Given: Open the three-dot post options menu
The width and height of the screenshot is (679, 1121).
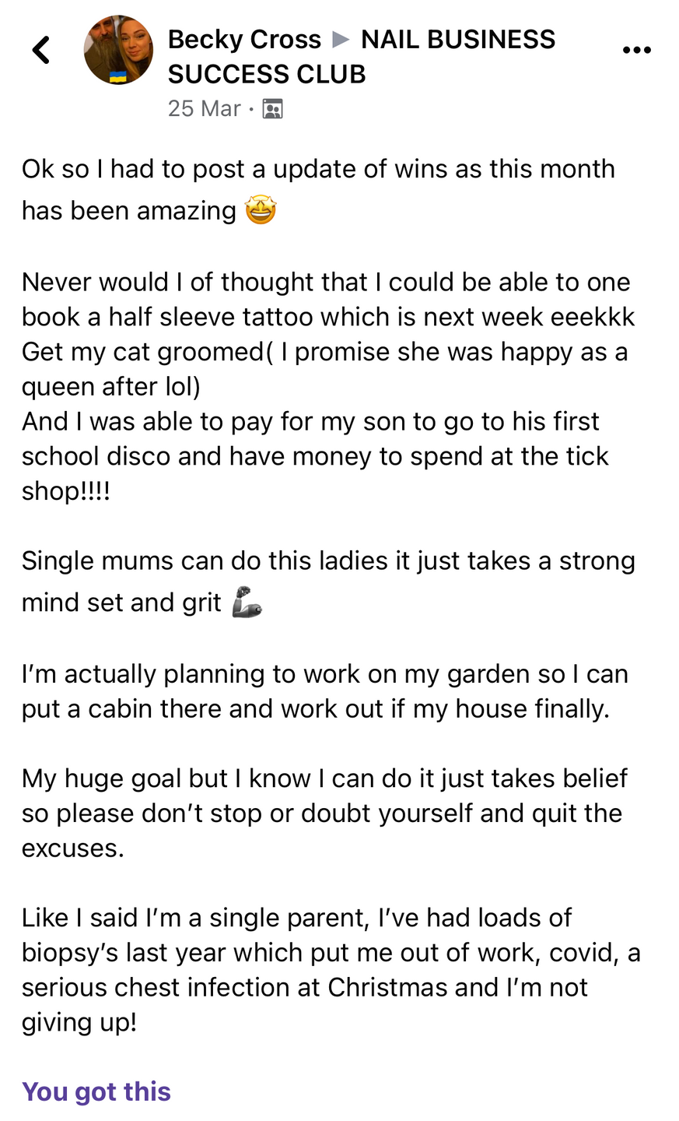Looking at the screenshot, I should (636, 51).
